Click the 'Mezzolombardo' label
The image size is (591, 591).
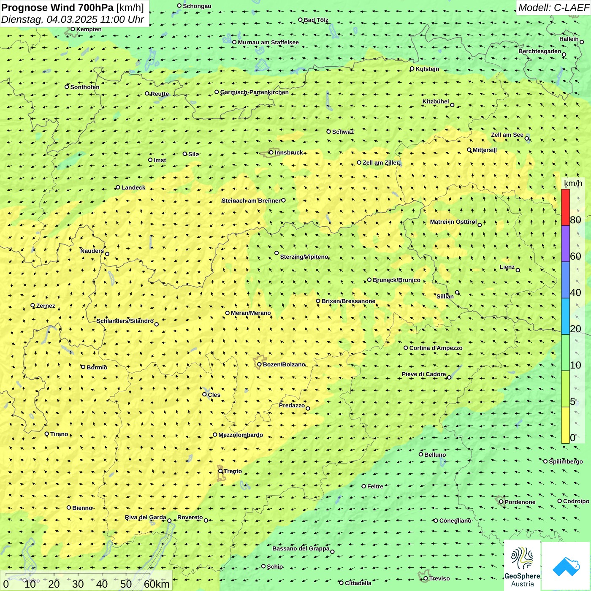click(241, 435)
